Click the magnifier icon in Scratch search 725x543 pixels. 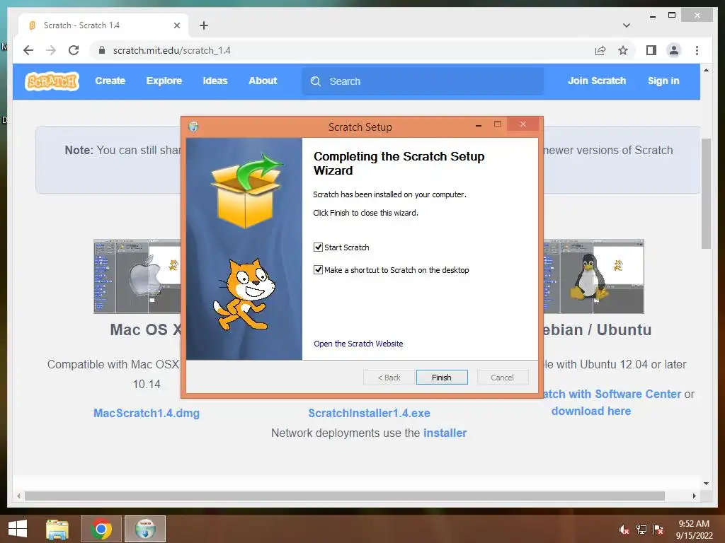point(316,81)
